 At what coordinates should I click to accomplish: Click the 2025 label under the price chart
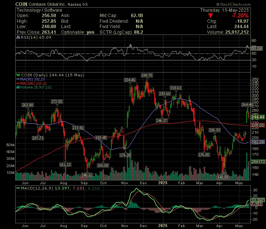(x=163, y=183)
